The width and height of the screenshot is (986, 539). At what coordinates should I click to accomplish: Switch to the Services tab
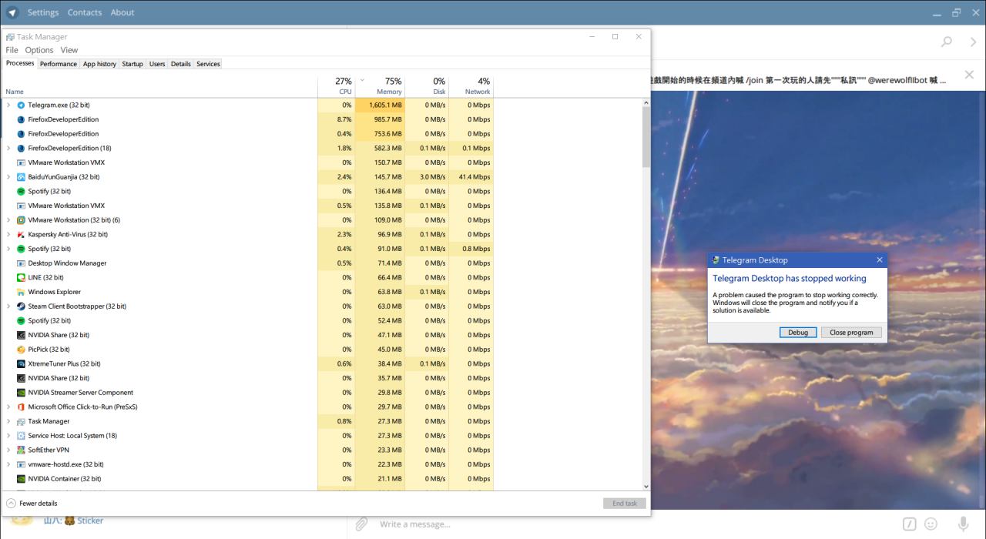pyautogui.click(x=208, y=64)
